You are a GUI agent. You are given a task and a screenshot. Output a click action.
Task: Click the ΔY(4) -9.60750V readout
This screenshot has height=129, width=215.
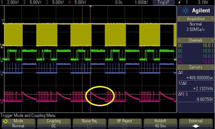[x=196, y=97]
